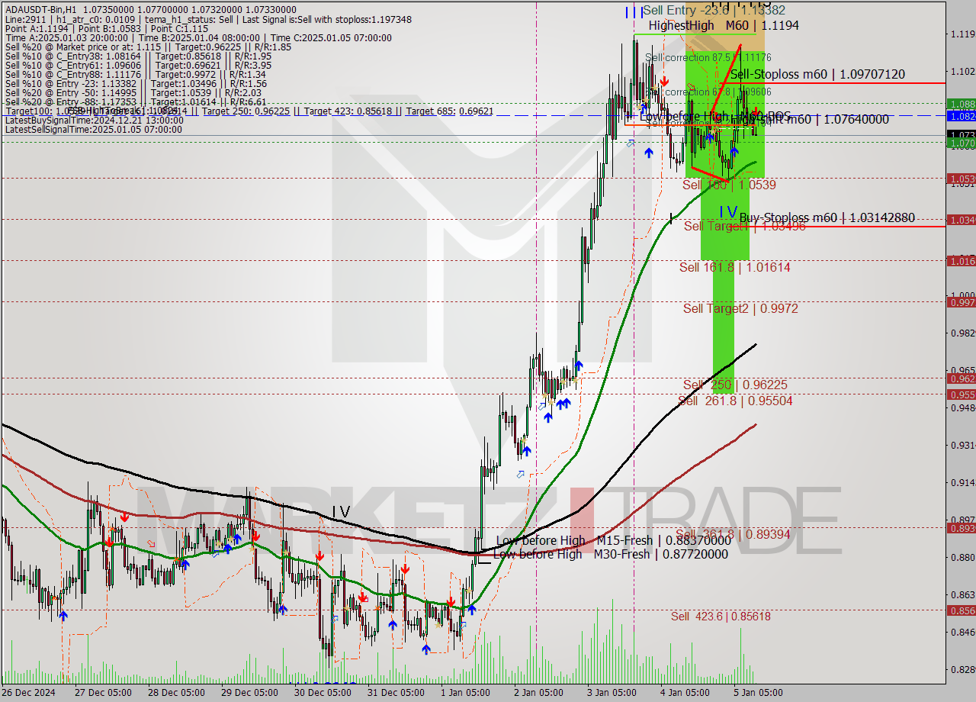This screenshot has width=976, height=702.
Task: Select blue 'I V' wave label above Buy-Stoploss
Action: (728, 211)
